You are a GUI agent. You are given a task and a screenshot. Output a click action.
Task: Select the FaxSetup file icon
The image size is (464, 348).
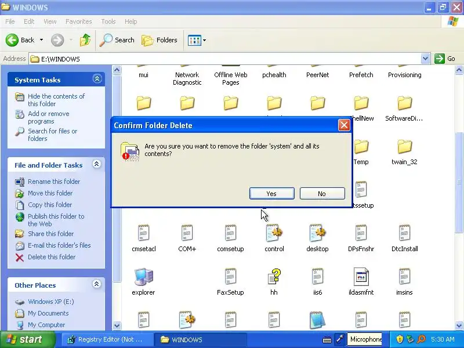(x=230, y=277)
